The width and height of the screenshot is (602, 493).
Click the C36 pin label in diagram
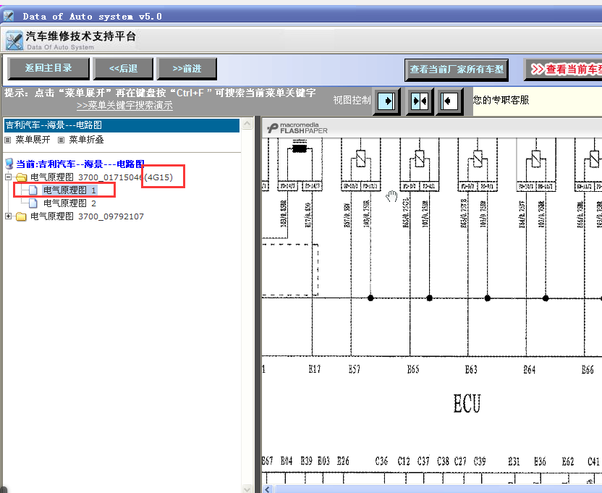coord(381,460)
